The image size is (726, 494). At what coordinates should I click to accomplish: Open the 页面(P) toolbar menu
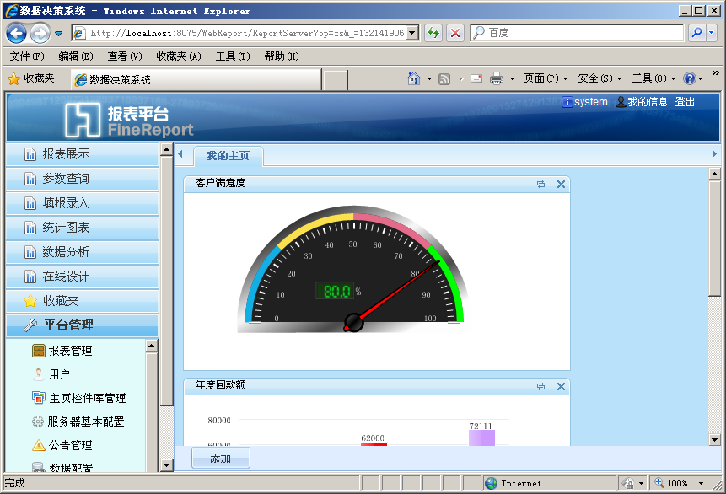point(546,78)
